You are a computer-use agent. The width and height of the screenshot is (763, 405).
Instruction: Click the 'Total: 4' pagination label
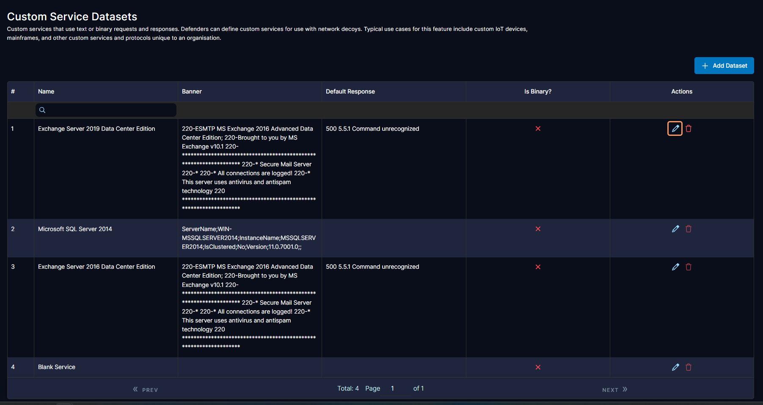[x=348, y=388]
